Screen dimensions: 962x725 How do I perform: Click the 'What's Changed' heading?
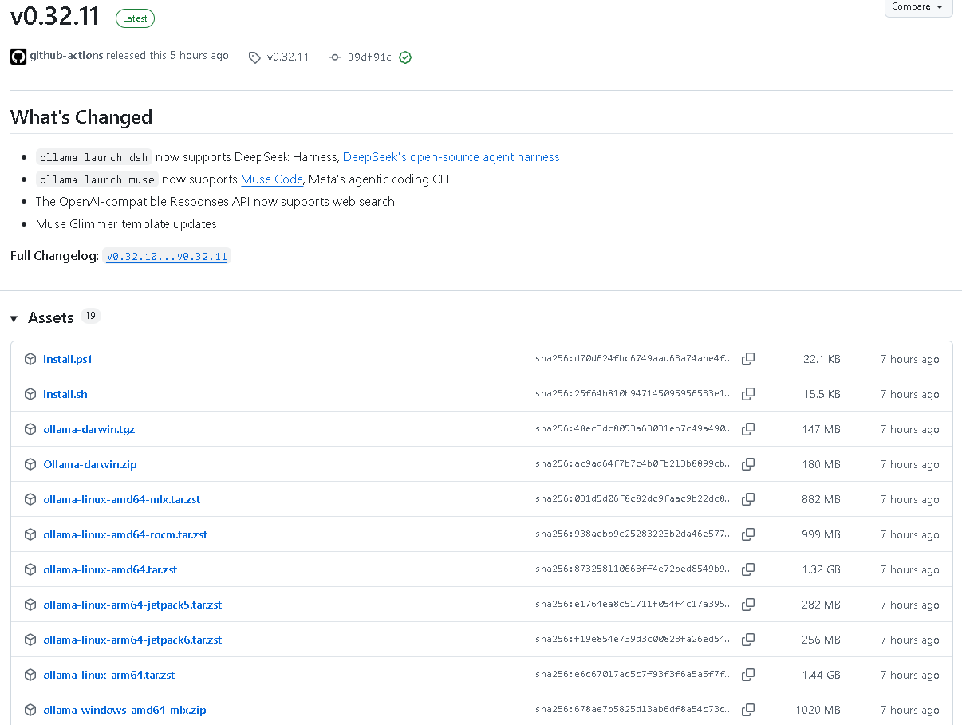81,117
